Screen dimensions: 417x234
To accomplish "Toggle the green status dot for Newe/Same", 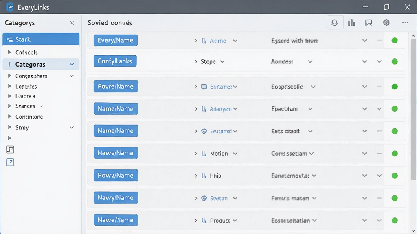I will coord(395,221).
